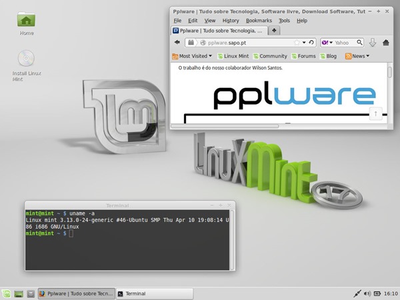
Task: Expand the News feed bookmark dropdown
Action: [x=357, y=56]
